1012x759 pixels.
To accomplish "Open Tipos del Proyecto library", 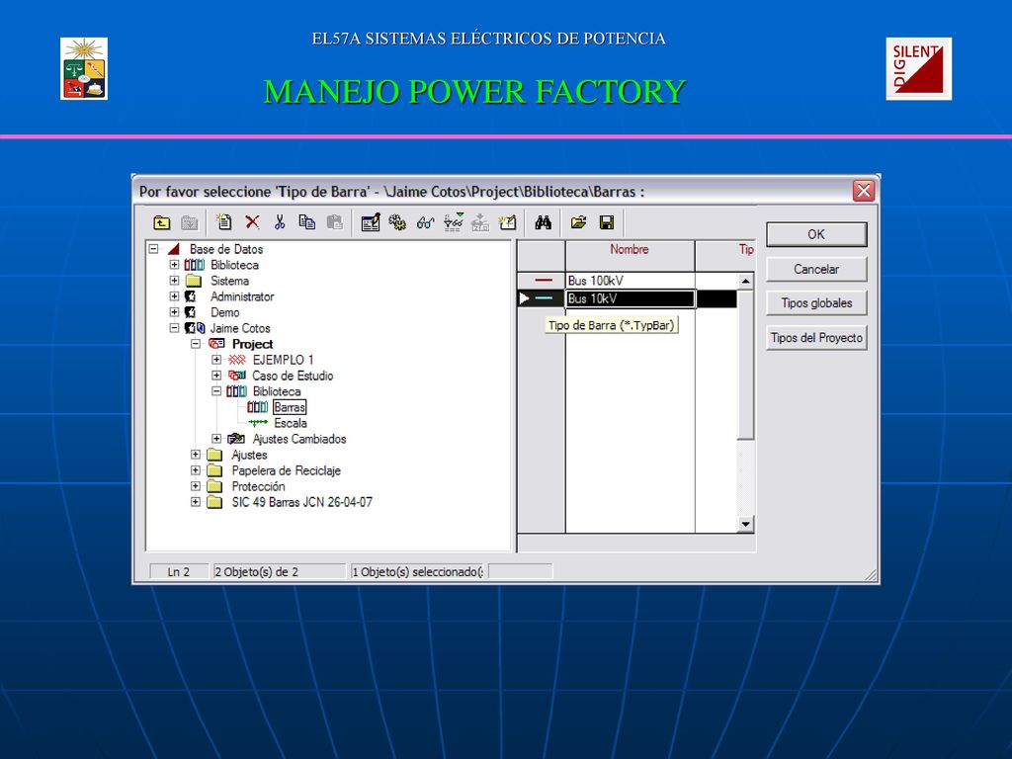I will (815, 338).
